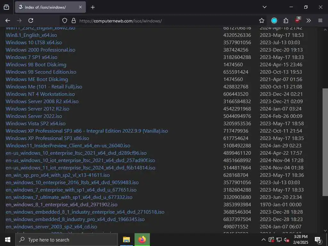Open the taskbar clock and date
This screenshot has height=246, width=328.
[x=300, y=240]
